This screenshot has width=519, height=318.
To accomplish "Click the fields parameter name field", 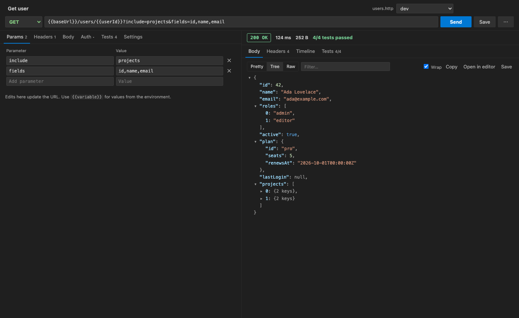I will (x=60, y=71).
